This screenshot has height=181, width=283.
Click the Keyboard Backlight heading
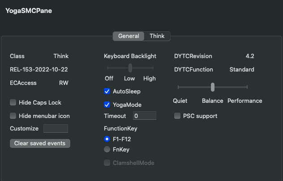click(130, 56)
